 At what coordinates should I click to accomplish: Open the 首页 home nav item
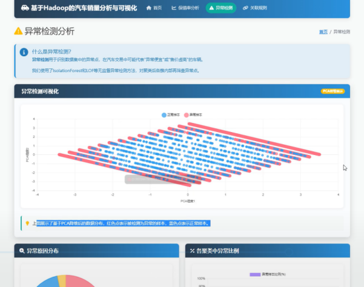[x=154, y=8]
